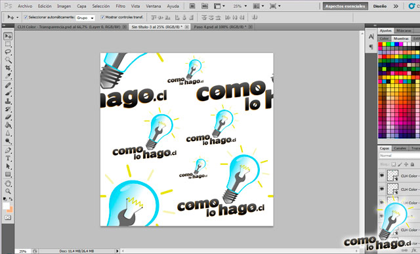Choose the Pen tool
This screenshot has height=254, width=420.
point(8,150)
